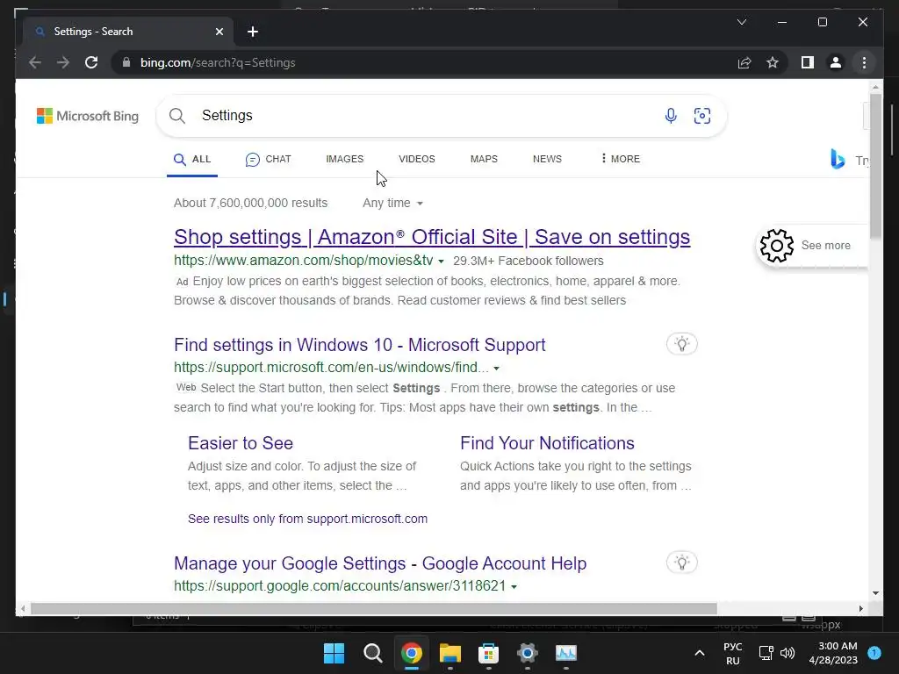Click lightbulb icon beside Microsoft Support result
The width and height of the screenshot is (899, 674).
(x=681, y=344)
